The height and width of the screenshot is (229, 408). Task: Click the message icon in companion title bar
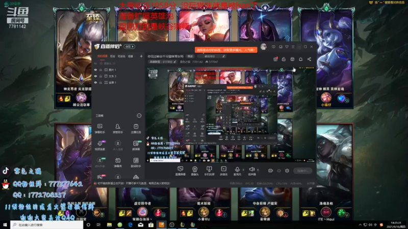273,47
